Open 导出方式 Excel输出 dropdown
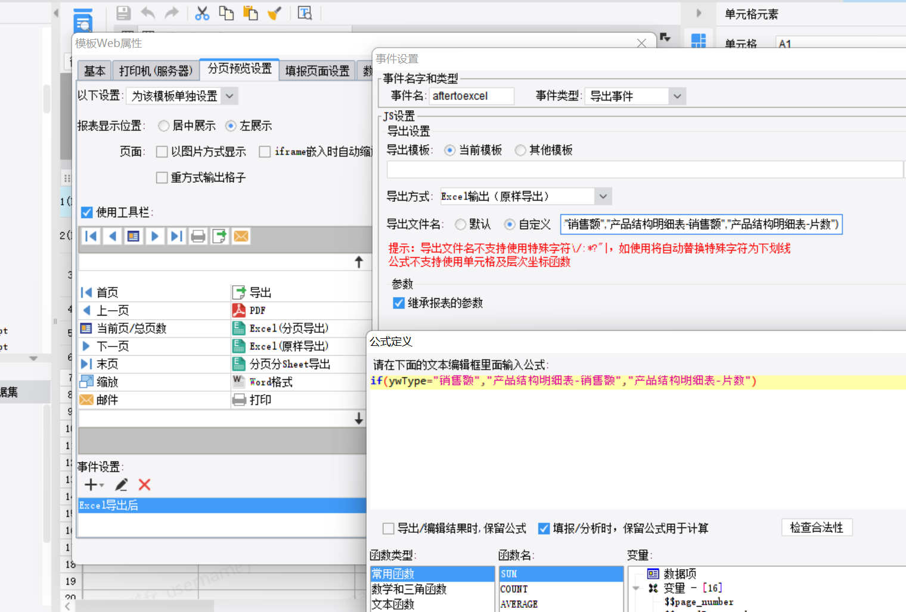The image size is (906, 612). coord(603,196)
